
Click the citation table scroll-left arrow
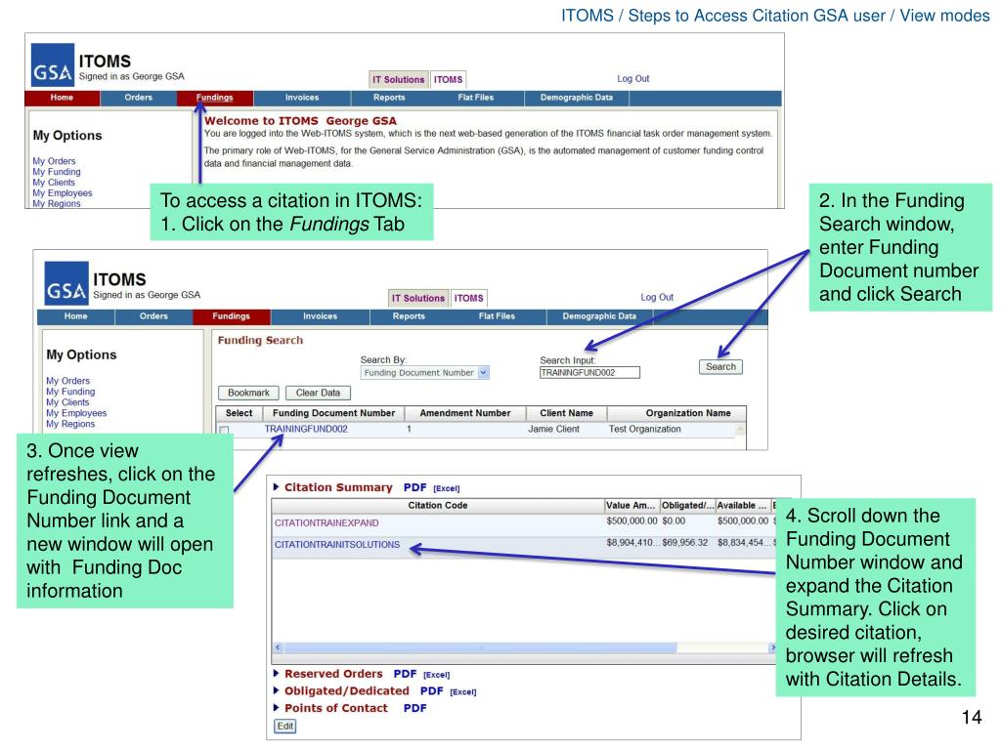pyautogui.click(x=278, y=648)
